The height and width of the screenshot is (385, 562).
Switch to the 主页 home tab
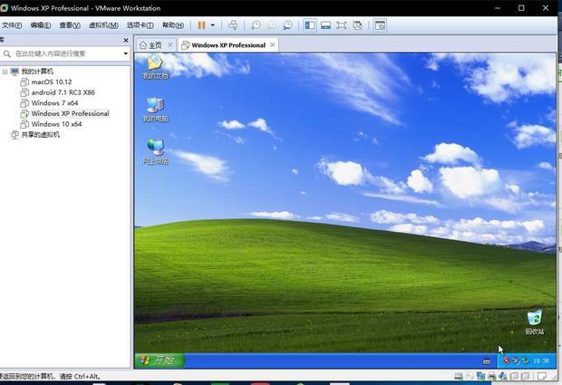pos(150,44)
